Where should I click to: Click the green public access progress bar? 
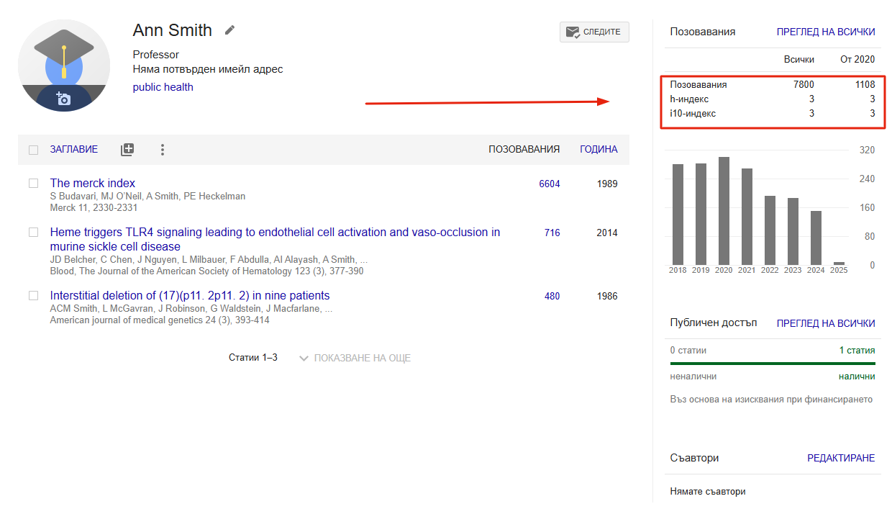pyautogui.click(x=773, y=361)
